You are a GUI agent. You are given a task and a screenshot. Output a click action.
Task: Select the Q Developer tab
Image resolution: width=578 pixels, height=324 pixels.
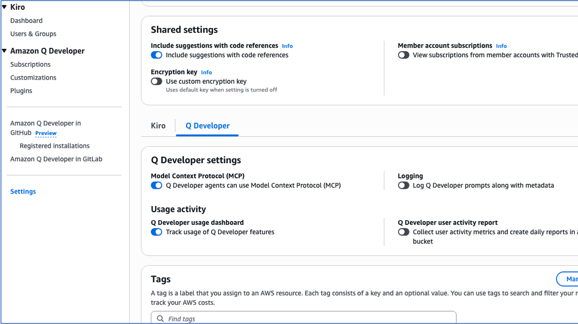click(x=207, y=126)
